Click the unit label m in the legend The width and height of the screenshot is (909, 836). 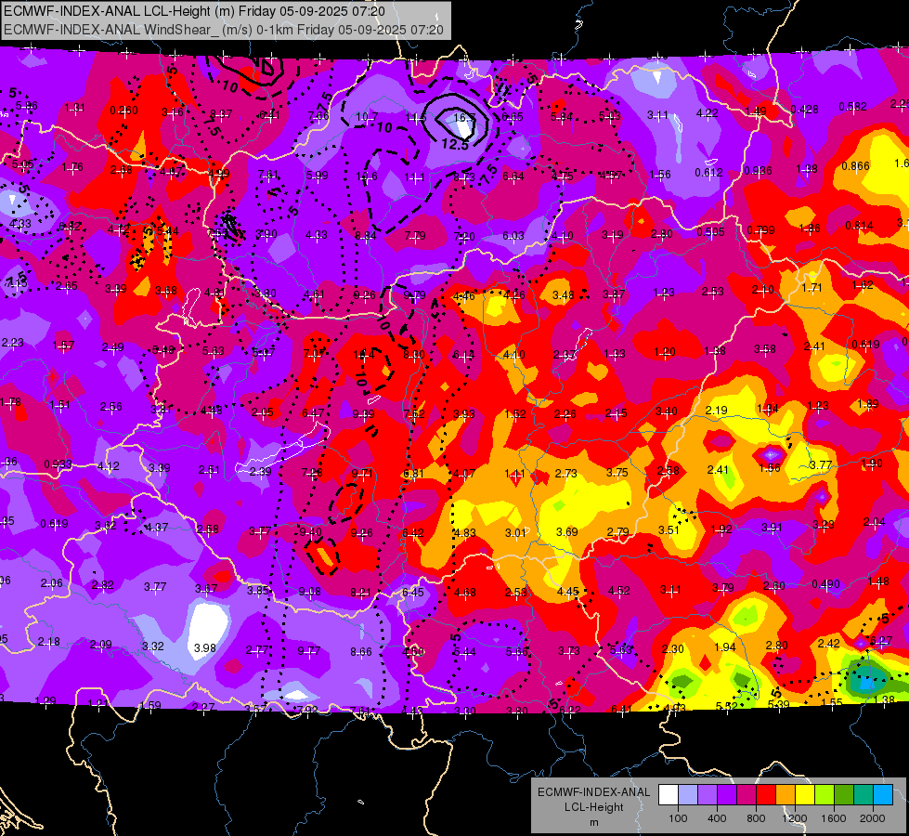click(x=594, y=823)
